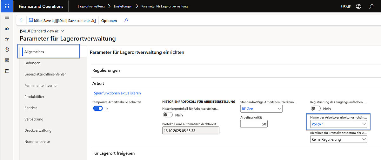Click the Sperrfunktionen aktualisieren link
Screen dimensions: 381x160
point(117,93)
